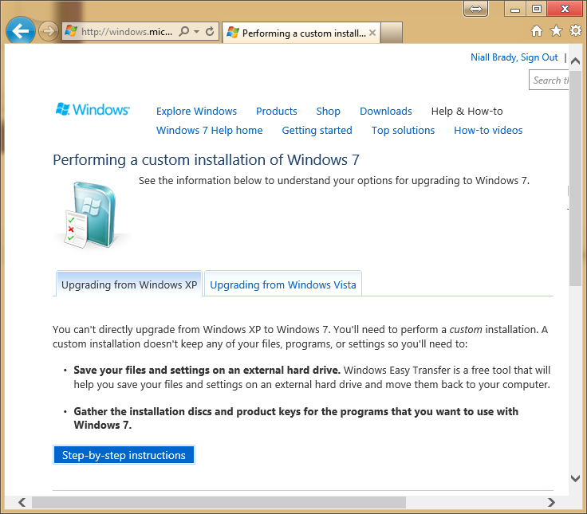Click horizontal scrollbar right arrow
Screen dimensions: 587x514
(551, 502)
